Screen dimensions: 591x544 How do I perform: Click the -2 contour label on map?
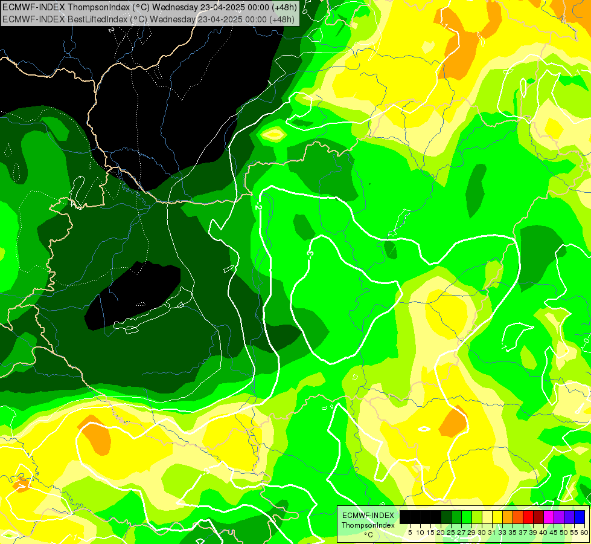pyautogui.click(x=258, y=207)
